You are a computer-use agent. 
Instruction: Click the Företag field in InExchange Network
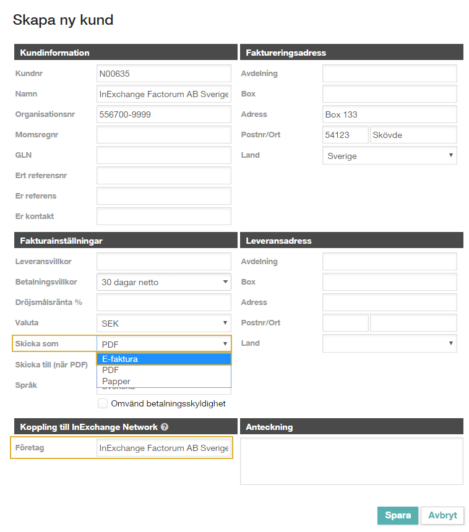pyautogui.click(x=163, y=448)
